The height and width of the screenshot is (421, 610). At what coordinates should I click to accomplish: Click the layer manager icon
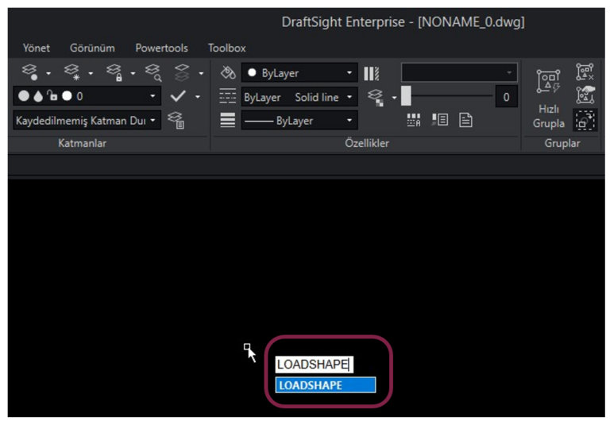[x=28, y=73]
